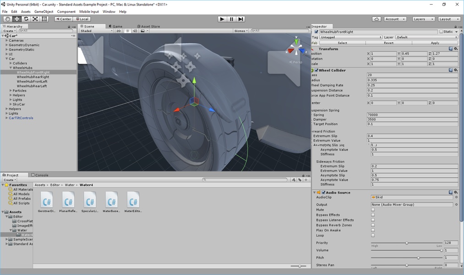This screenshot has height=275, width=464.
Task: Disable the Wheel Collider component checkbox
Action: [x=317, y=70]
